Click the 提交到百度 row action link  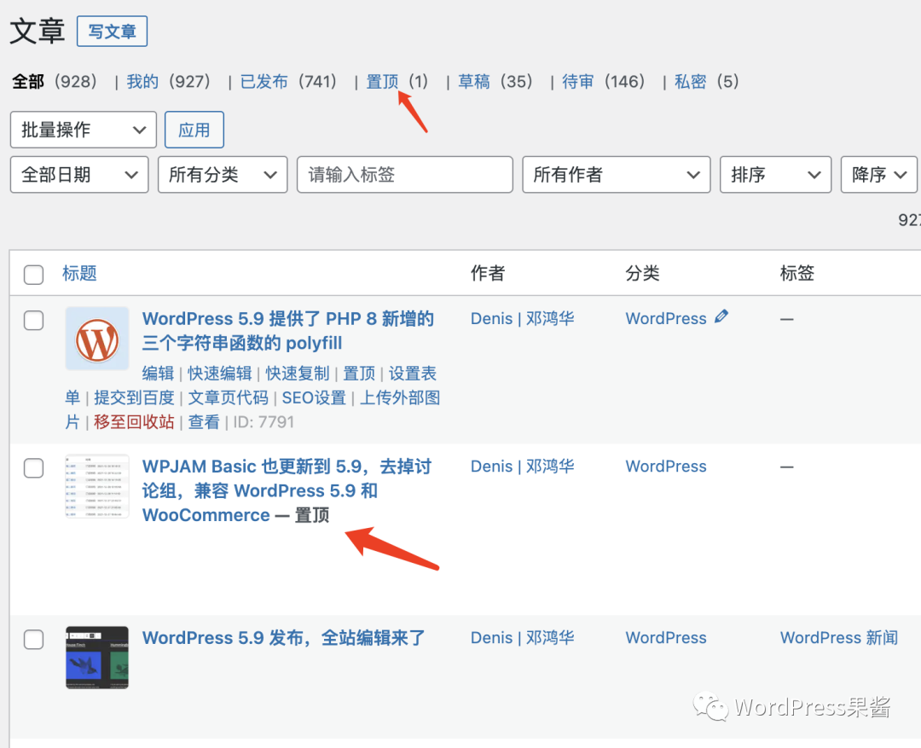(135, 397)
